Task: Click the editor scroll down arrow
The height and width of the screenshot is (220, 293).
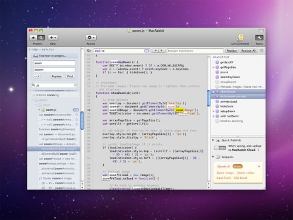Action: (x=209, y=188)
